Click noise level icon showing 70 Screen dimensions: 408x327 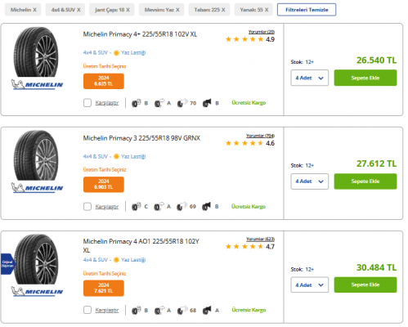coord(182,103)
